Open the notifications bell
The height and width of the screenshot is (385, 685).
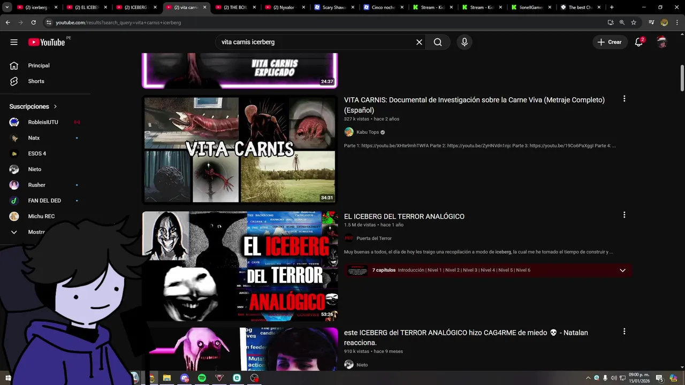pos(639,42)
